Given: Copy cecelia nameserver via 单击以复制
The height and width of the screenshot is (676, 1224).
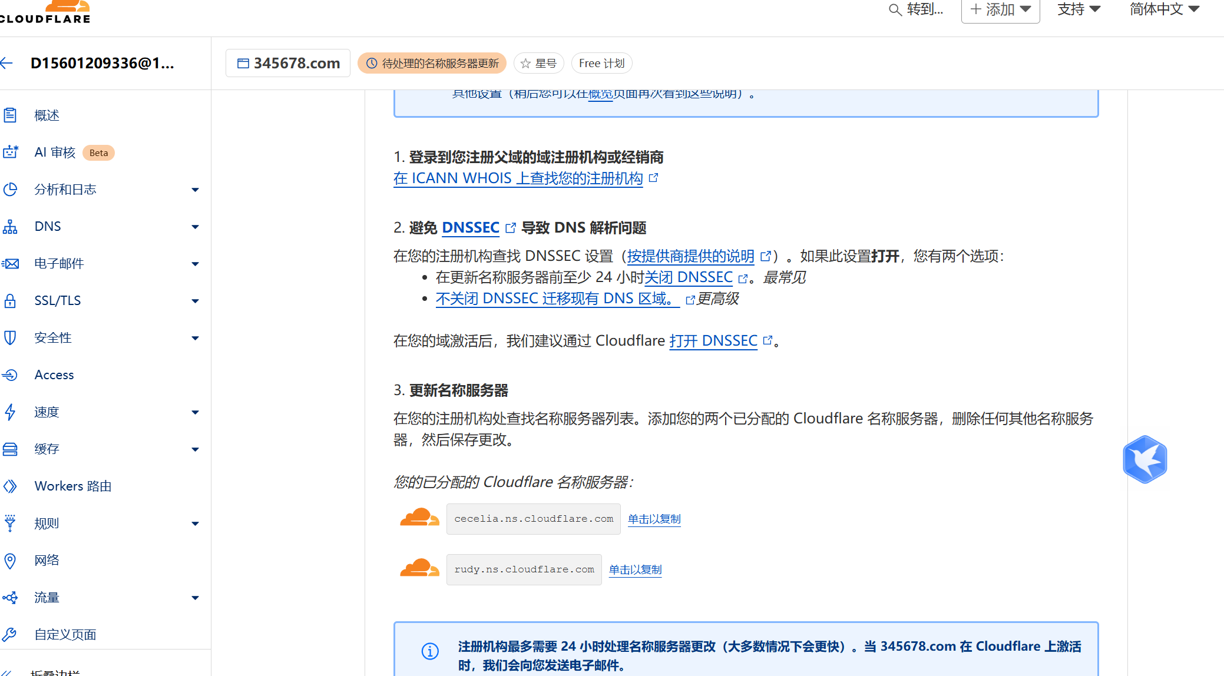Looking at the screenshot, I should tap(654, 519).
